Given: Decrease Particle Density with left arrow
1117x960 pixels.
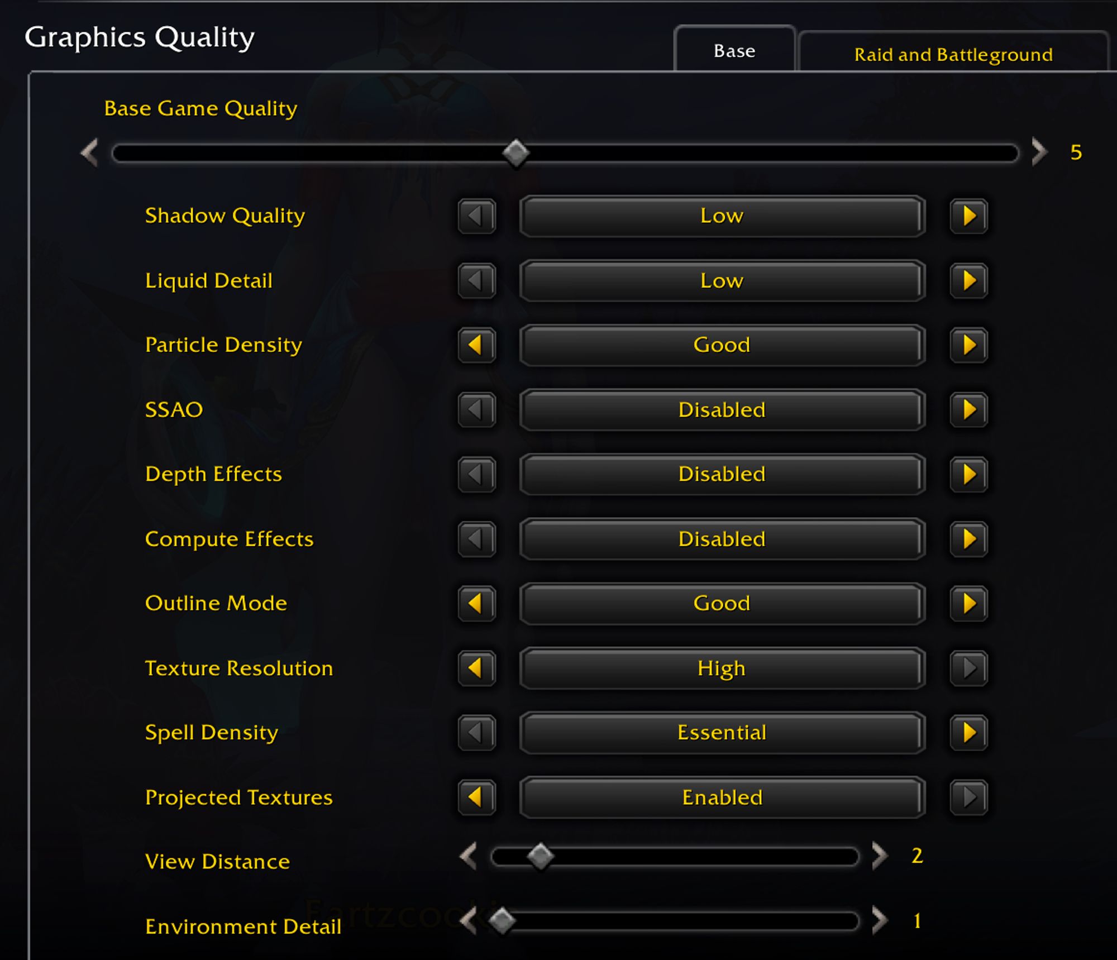Looking at the screenshot, I should click(x=476, y=345).
